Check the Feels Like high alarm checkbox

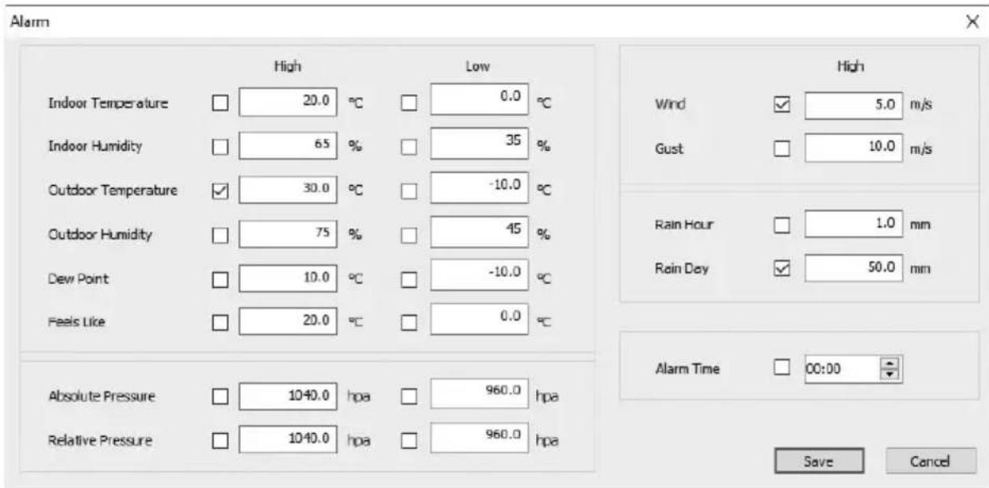[219, 323]
